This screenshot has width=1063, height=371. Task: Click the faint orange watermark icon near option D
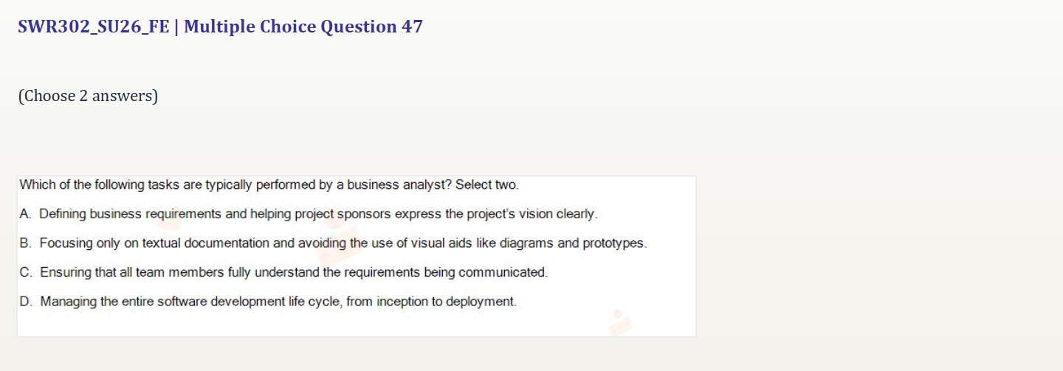(620, 322)
